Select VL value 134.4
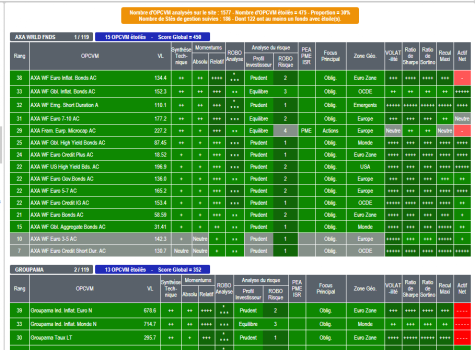This screenshot has width=475, height=350. click(x=160, y=78)
